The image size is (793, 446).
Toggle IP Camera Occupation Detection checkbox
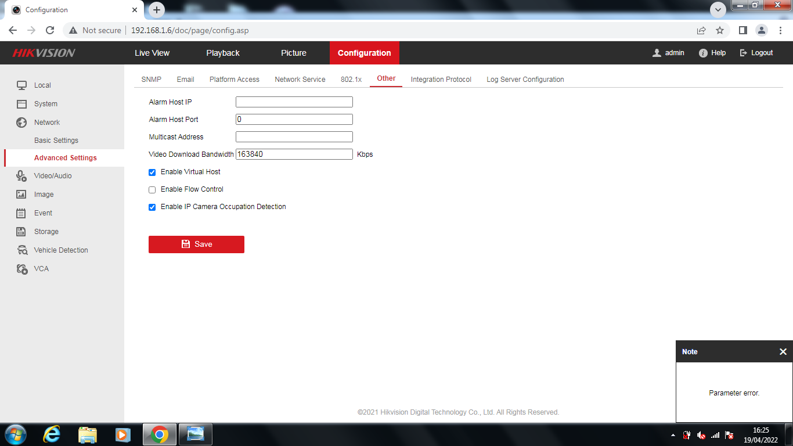[x=152, y=207]
